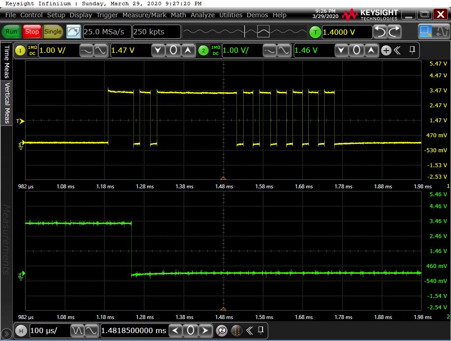The height and width of the screenshot is (341, 451).
Task: Toggle channel 1 yellow enable button
Action: 20,50
